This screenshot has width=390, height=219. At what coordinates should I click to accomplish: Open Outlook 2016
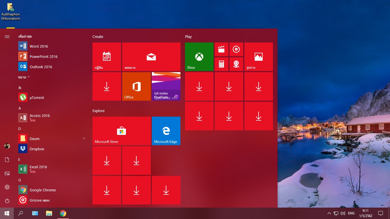(x=51, y=67)
